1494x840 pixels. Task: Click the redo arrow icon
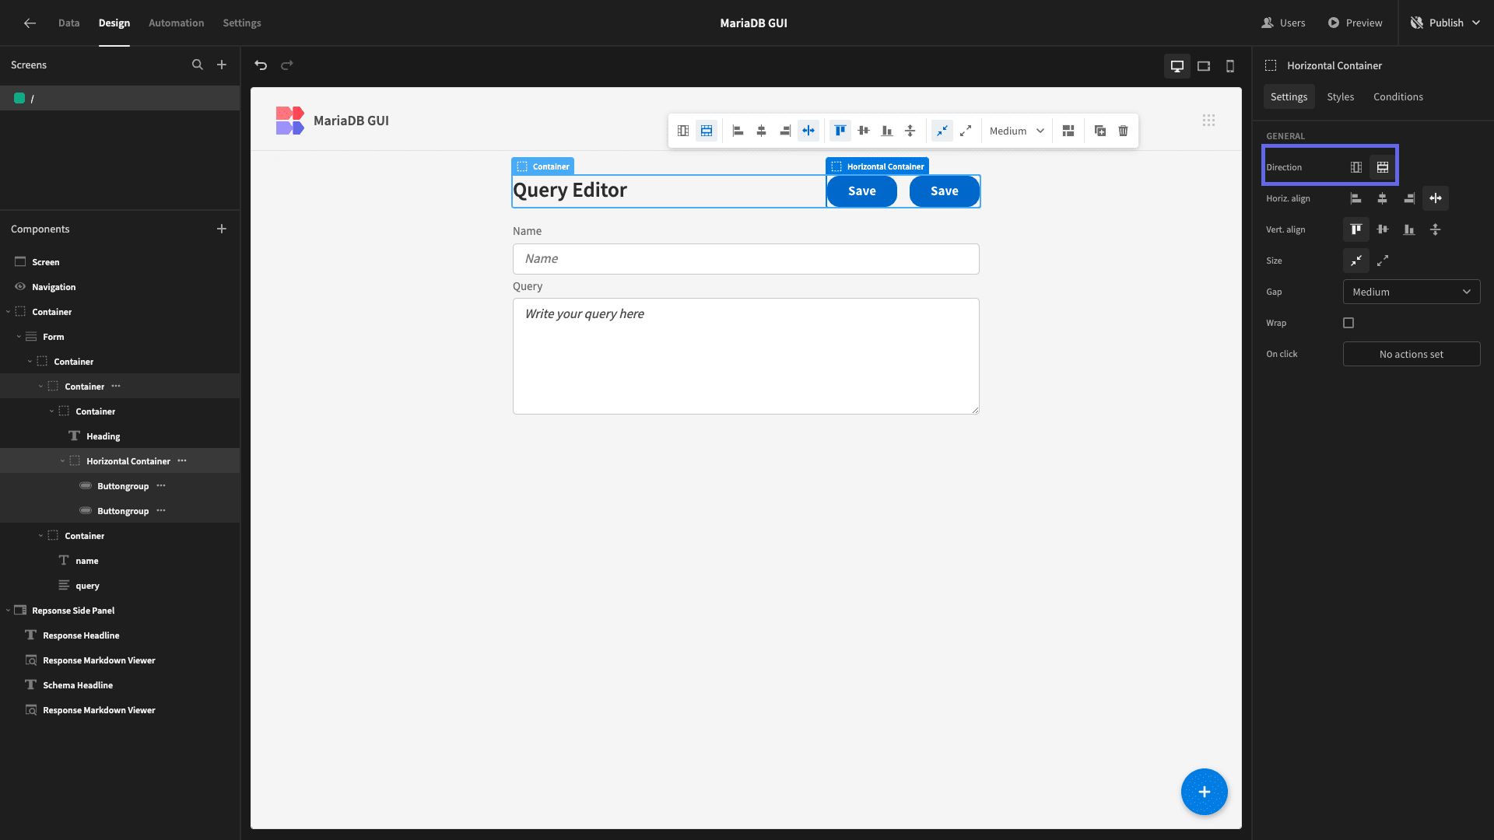(287, 65)
